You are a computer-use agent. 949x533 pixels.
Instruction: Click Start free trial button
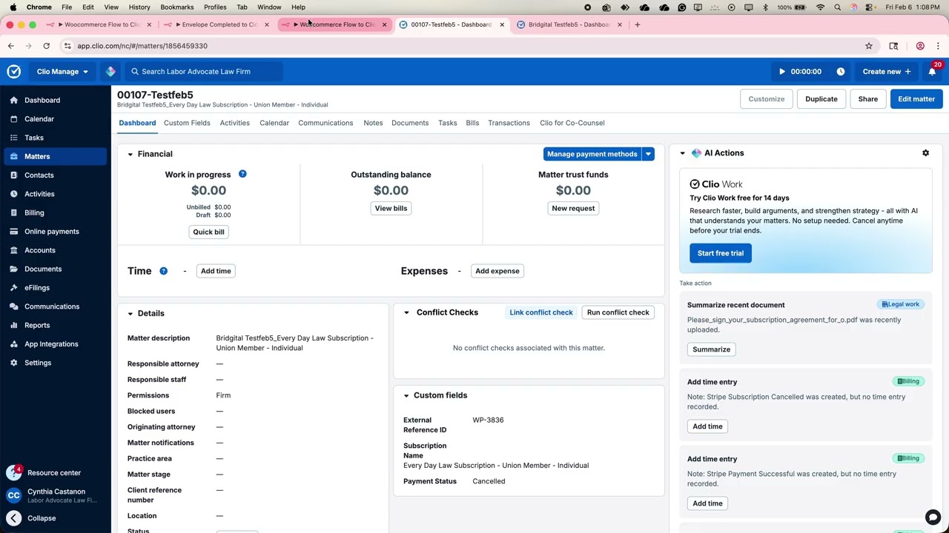click(721, 253)
